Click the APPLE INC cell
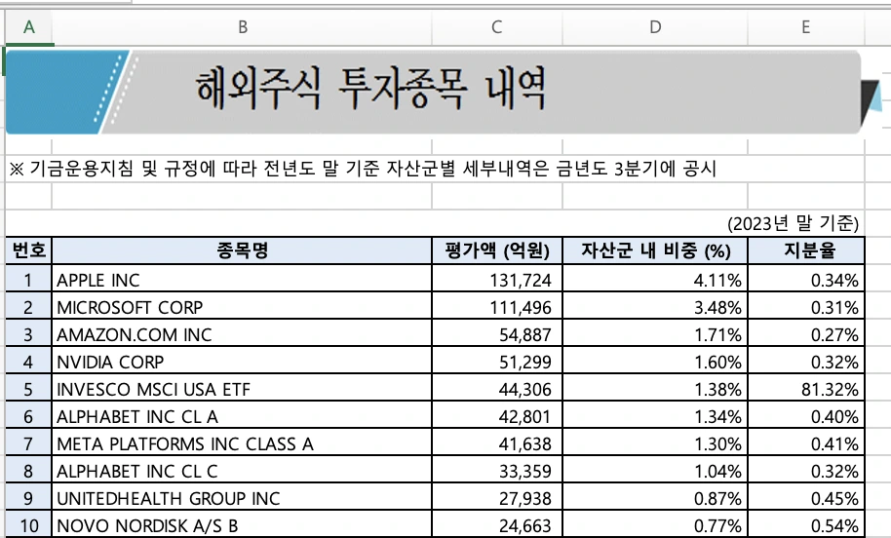The image size is (891, 538). (x=242, y=279)
